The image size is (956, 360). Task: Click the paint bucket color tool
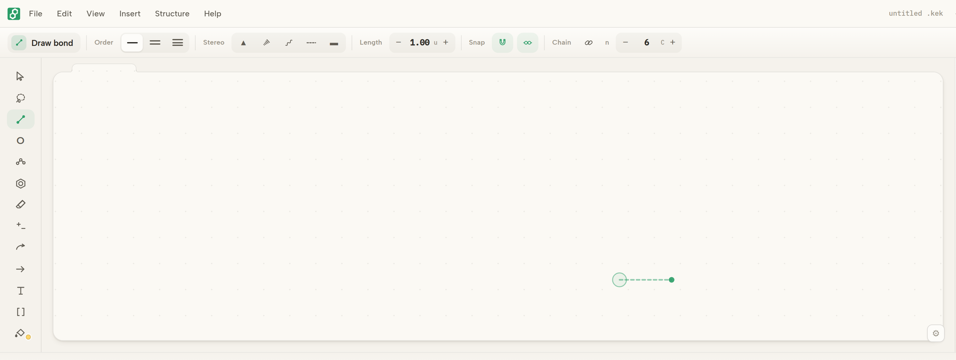tap(20, 334)
